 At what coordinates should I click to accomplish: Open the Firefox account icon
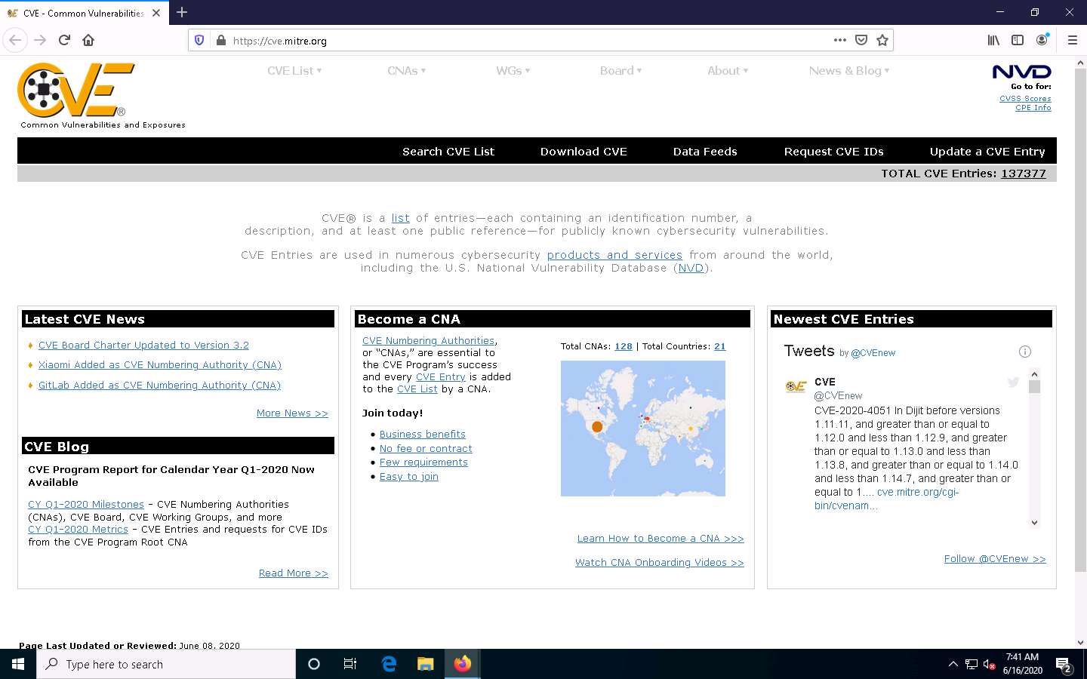tap(1042, 40)
